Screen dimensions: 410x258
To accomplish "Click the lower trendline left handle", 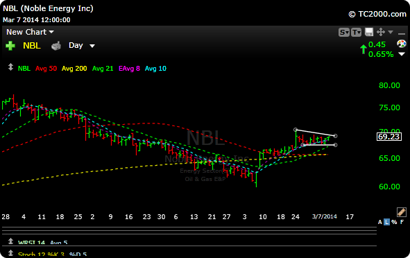I will tap(302, 145).
